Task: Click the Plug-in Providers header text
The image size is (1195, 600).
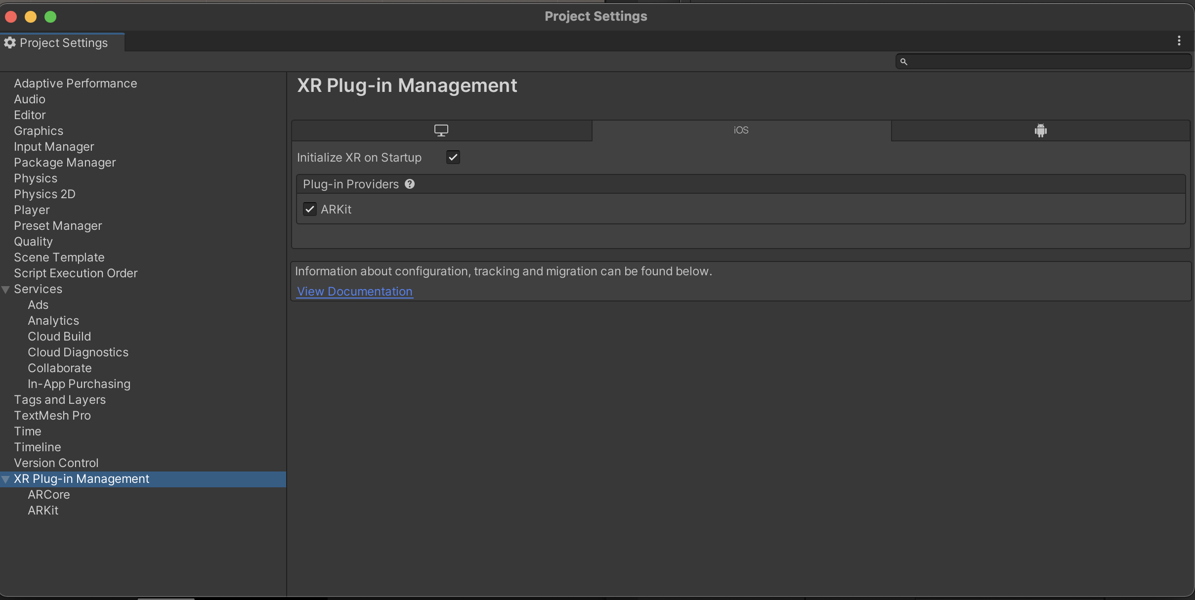Action: [x=351, y=184]
